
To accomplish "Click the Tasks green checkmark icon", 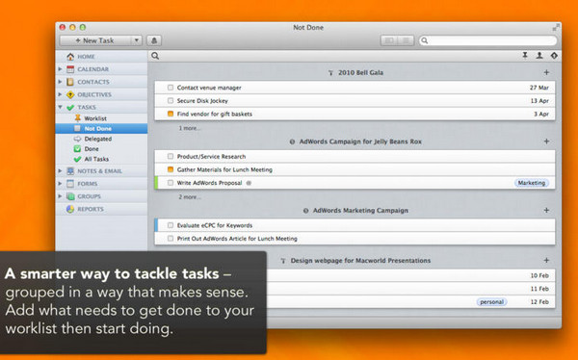I will pos(70,107).
